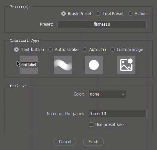Click the text label thumbnail preview
Image resolution: width=157 pixels, height=150 pixels.
[29, 65]
